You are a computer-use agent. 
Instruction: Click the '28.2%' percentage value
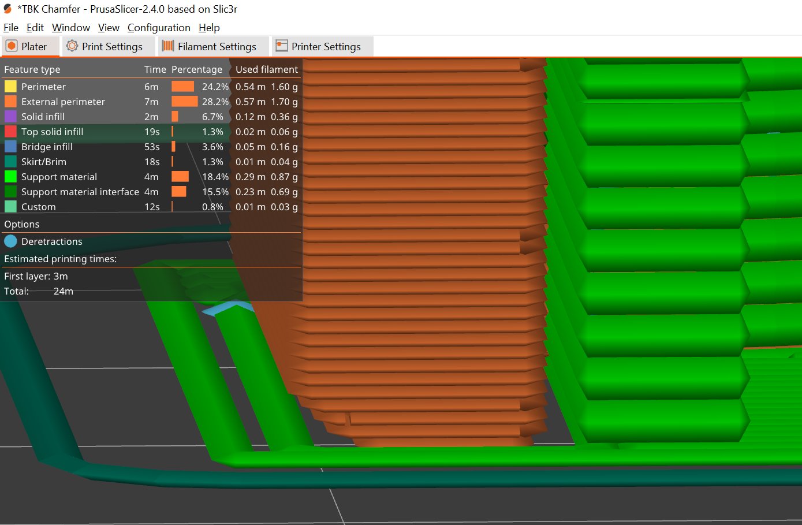(215, 102)
